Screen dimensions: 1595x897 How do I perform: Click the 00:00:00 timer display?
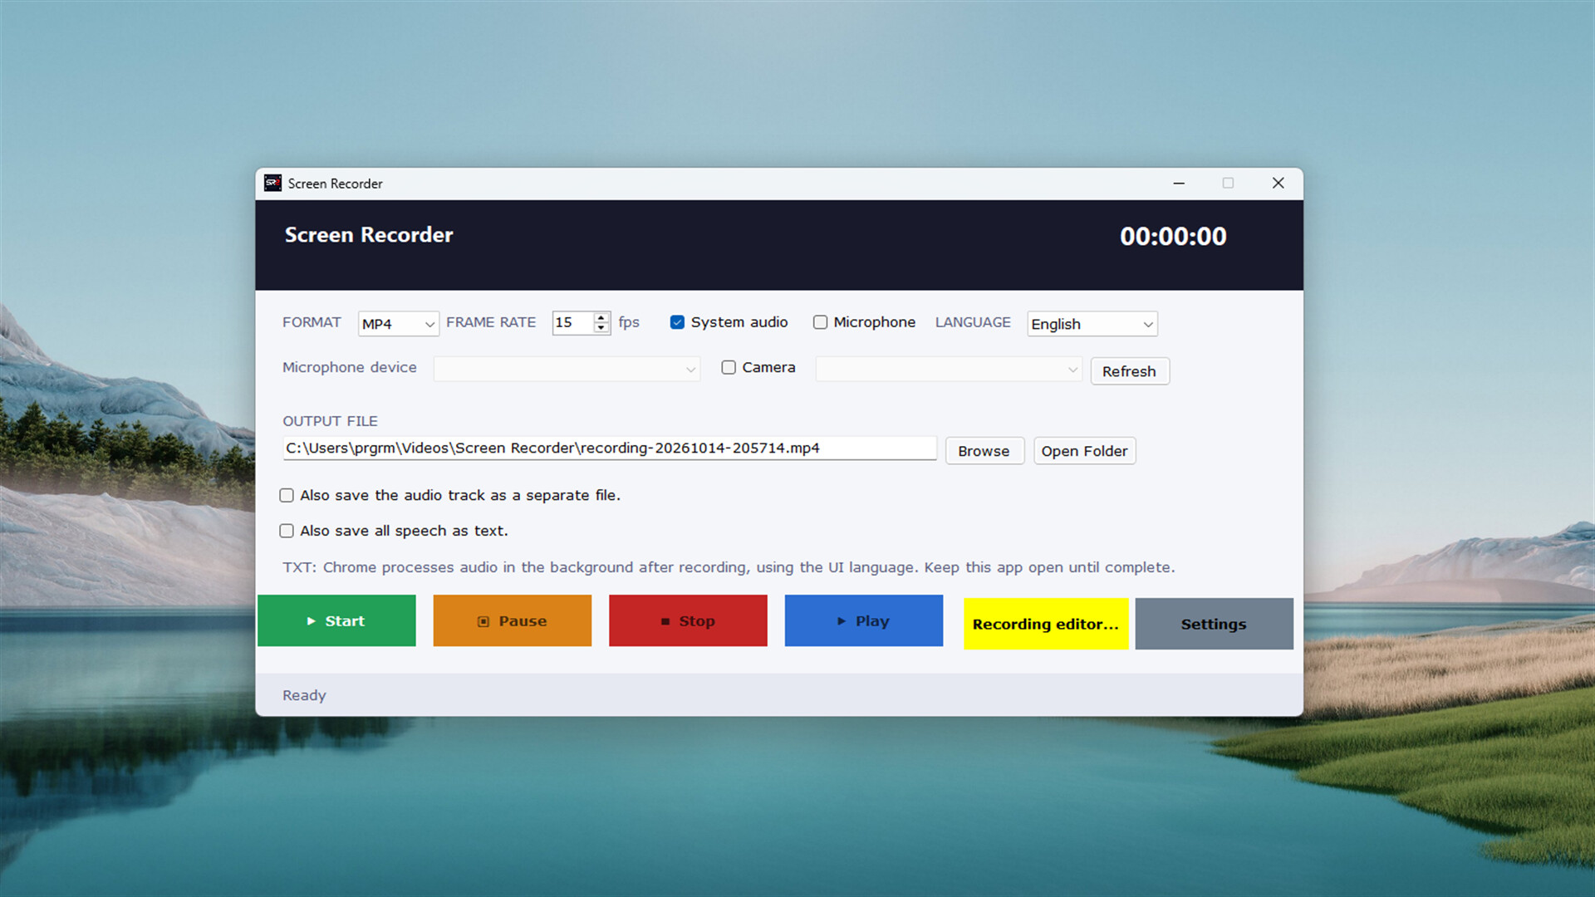coord(1173,237)
